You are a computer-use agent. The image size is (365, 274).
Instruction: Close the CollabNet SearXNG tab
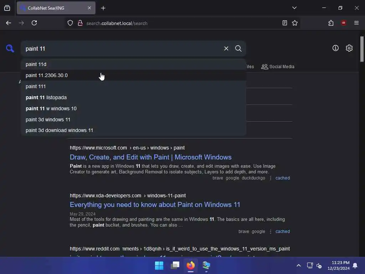[89, 8]
